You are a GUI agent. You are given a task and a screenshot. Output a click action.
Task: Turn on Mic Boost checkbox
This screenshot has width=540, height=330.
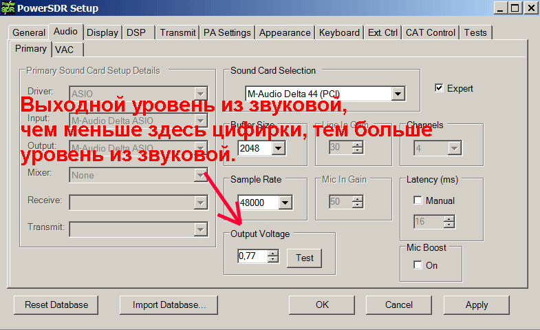(x=418, y=265)
